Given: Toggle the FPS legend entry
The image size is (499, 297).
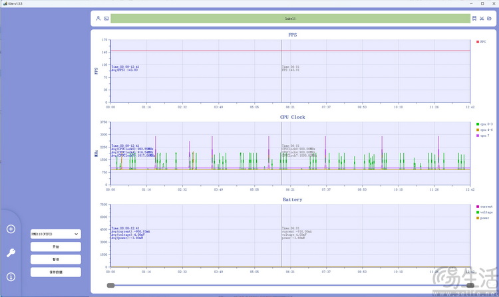Looking at the screenshot, I should click(482, 41).
